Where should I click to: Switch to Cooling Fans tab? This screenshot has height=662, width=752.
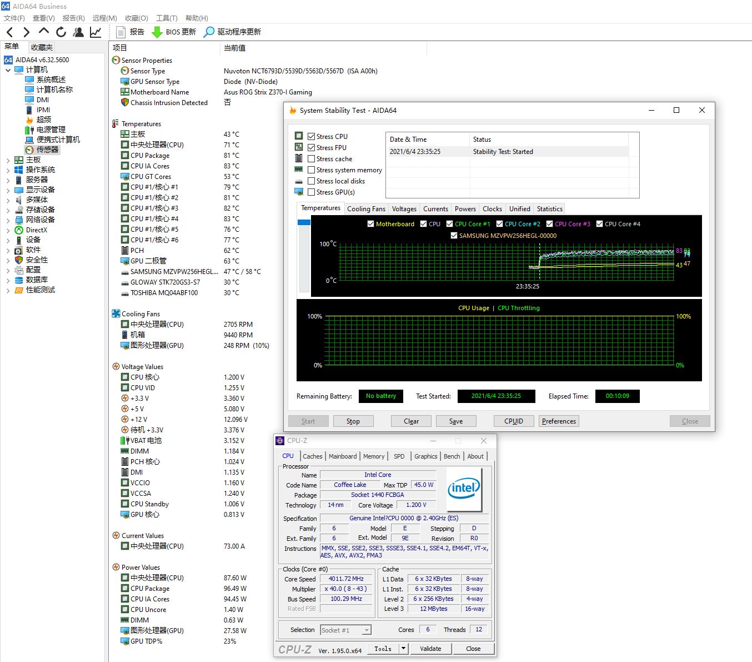(366, 209)
